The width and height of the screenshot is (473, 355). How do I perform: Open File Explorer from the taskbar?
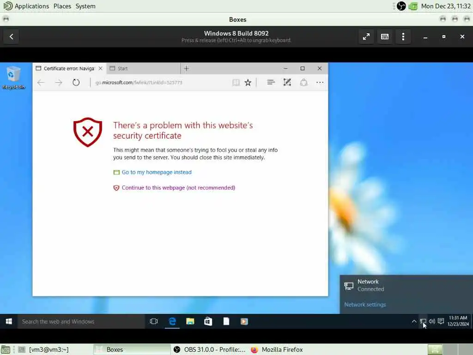[x=190, y=322]
